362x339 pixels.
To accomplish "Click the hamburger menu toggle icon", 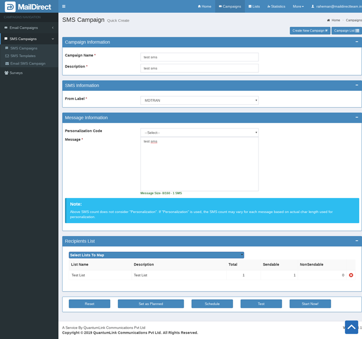I will tap(64, 7).
